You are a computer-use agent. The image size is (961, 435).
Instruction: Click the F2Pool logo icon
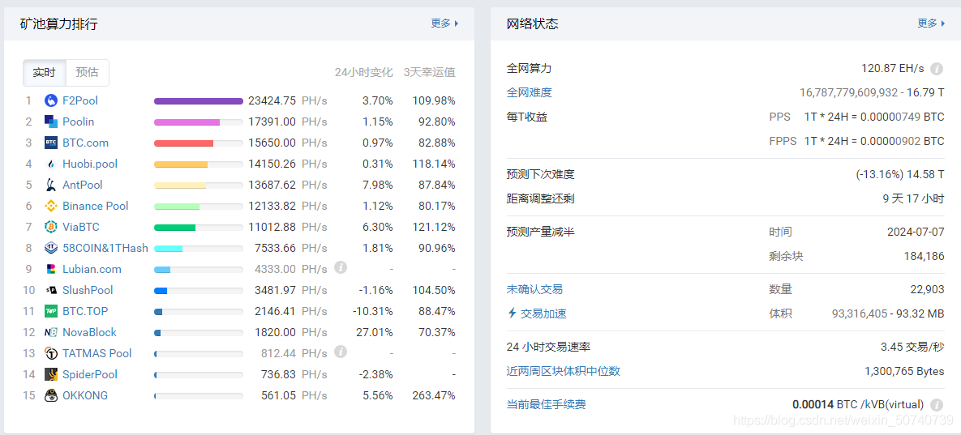tap(51, 100)
